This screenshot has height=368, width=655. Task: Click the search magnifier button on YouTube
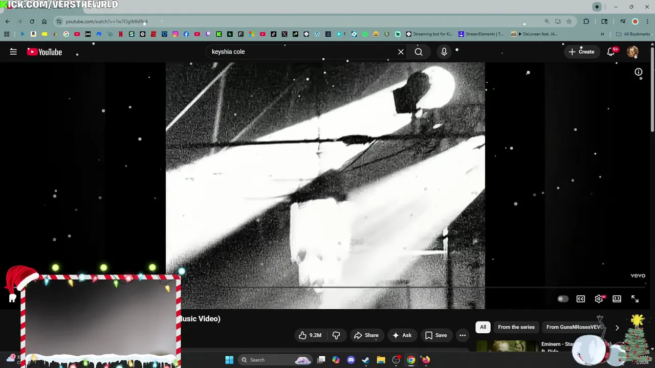point(419,52)
